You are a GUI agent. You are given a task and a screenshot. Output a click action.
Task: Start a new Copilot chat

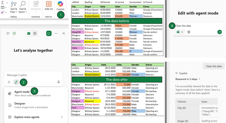coord(49,33)
